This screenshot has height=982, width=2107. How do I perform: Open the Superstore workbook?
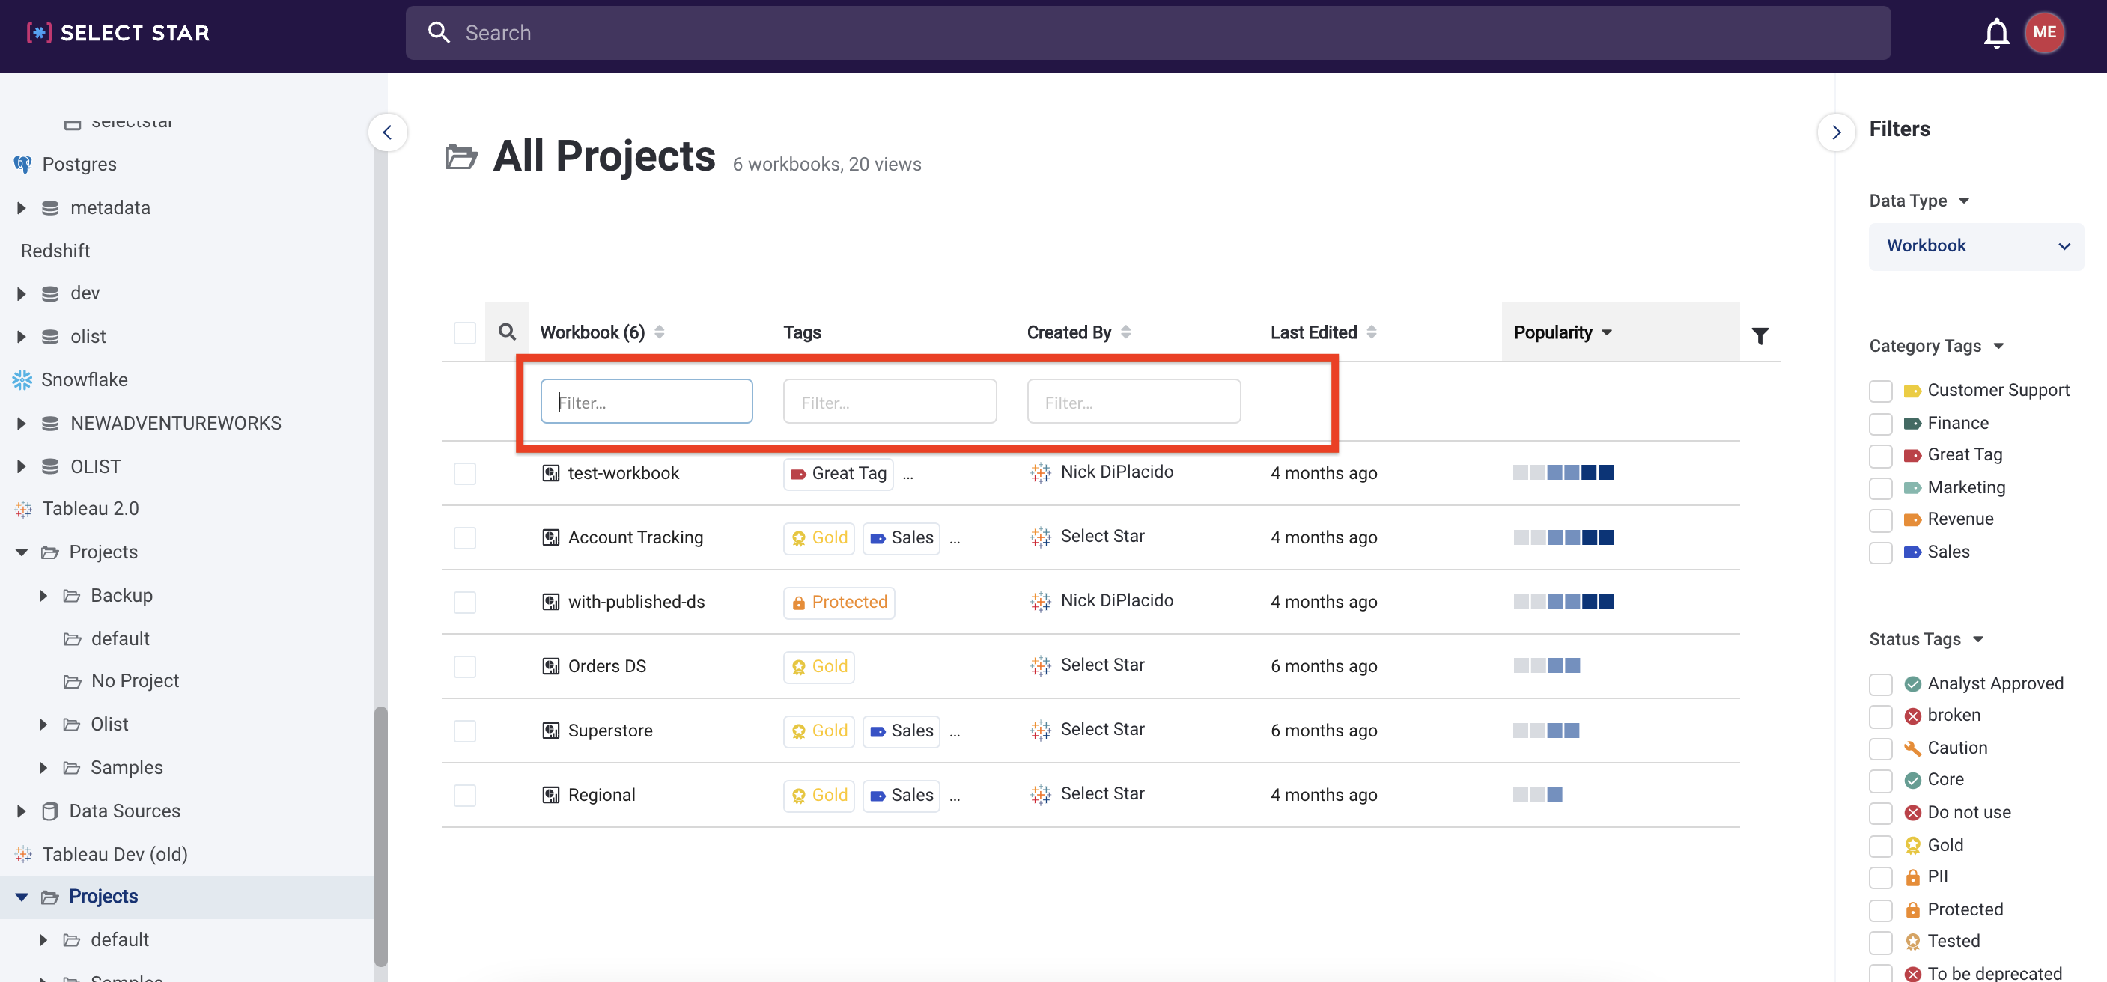[610, 731]
